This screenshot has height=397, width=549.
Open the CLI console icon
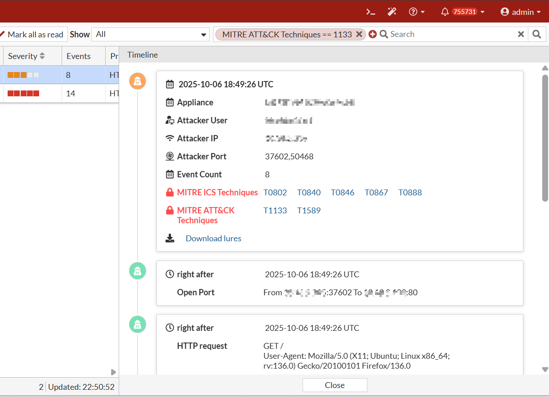point(370,12)
